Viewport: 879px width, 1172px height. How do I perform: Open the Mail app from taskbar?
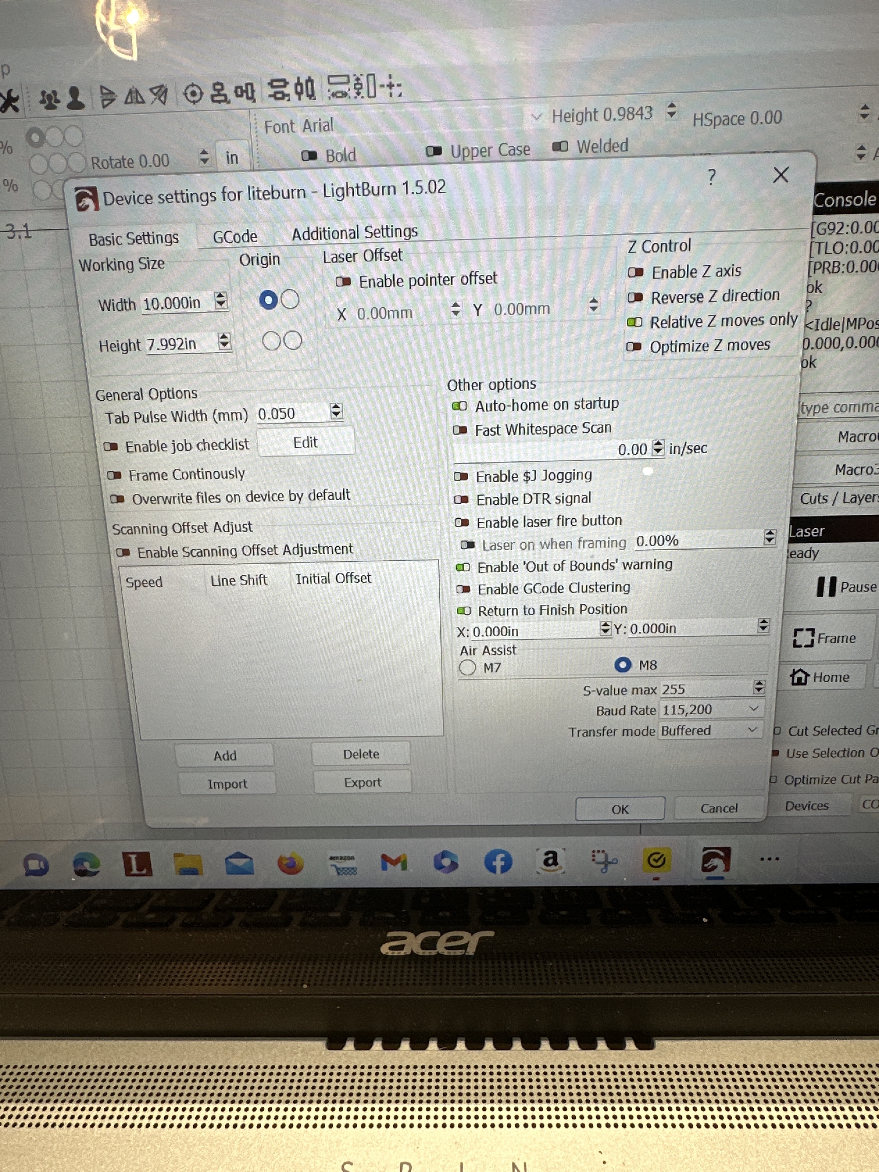click(x=240, y=863)
